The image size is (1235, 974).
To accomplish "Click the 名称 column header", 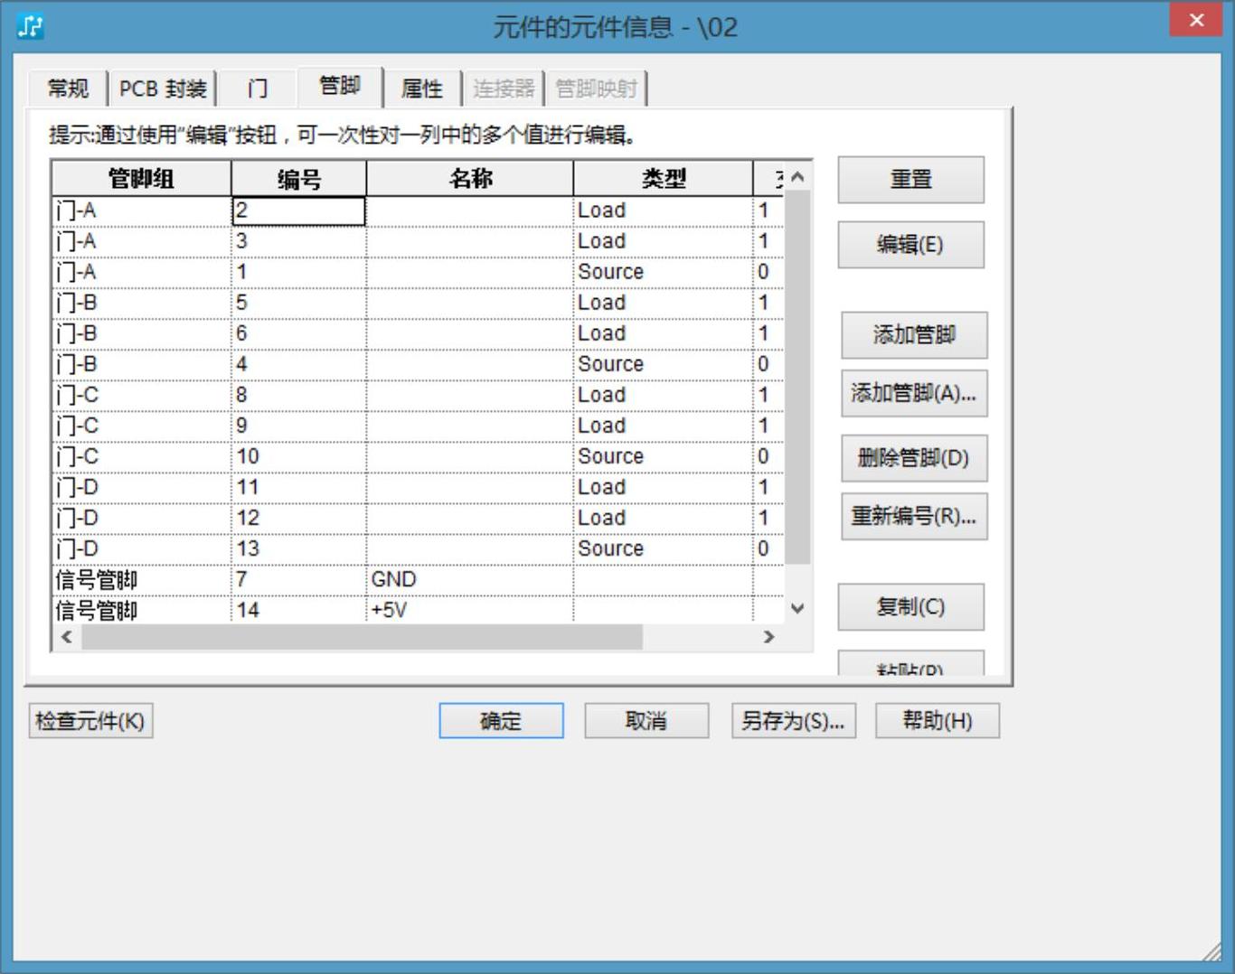I will (470, 178).
